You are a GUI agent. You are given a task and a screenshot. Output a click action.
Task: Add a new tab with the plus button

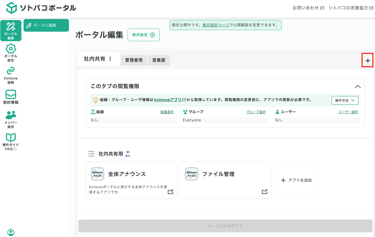pos(367,60)
